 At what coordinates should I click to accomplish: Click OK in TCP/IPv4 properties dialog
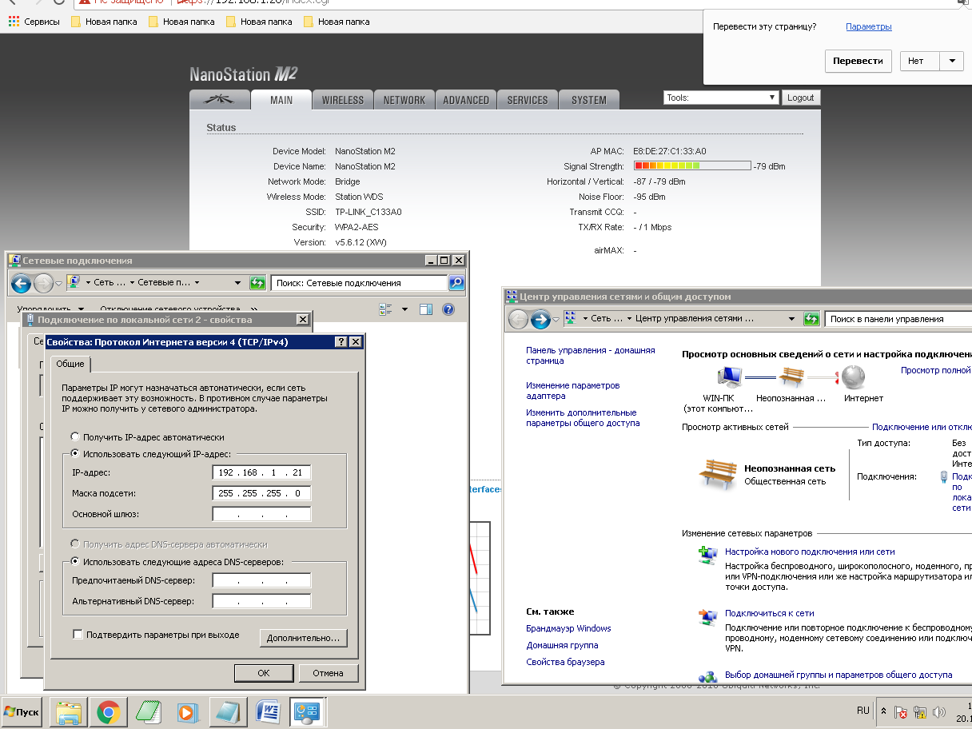tap(264, 673)
